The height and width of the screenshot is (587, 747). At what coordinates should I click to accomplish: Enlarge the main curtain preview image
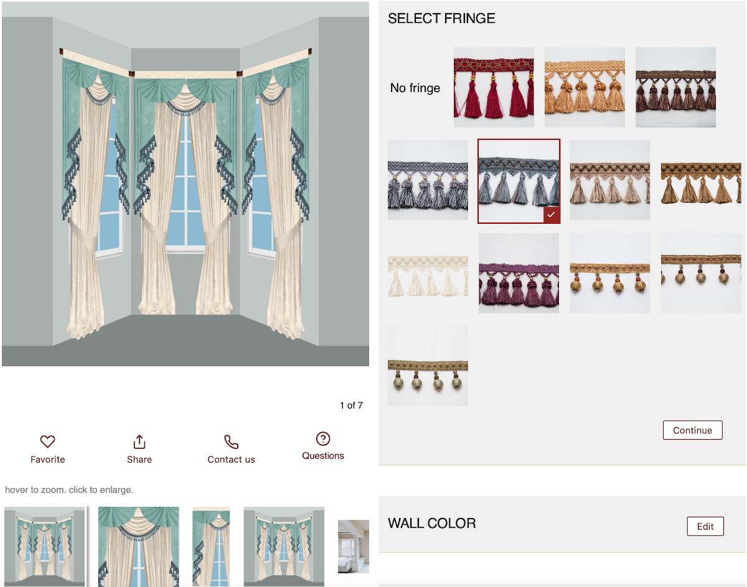[186, 184]
